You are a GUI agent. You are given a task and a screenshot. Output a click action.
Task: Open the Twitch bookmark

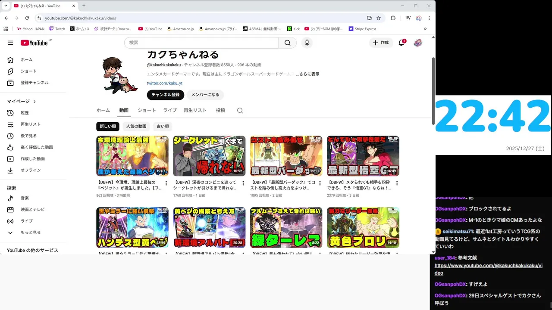pos(57,29)
